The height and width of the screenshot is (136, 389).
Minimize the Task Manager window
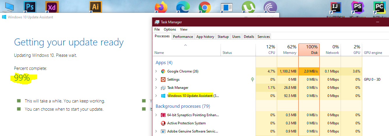tap(378, 22)
